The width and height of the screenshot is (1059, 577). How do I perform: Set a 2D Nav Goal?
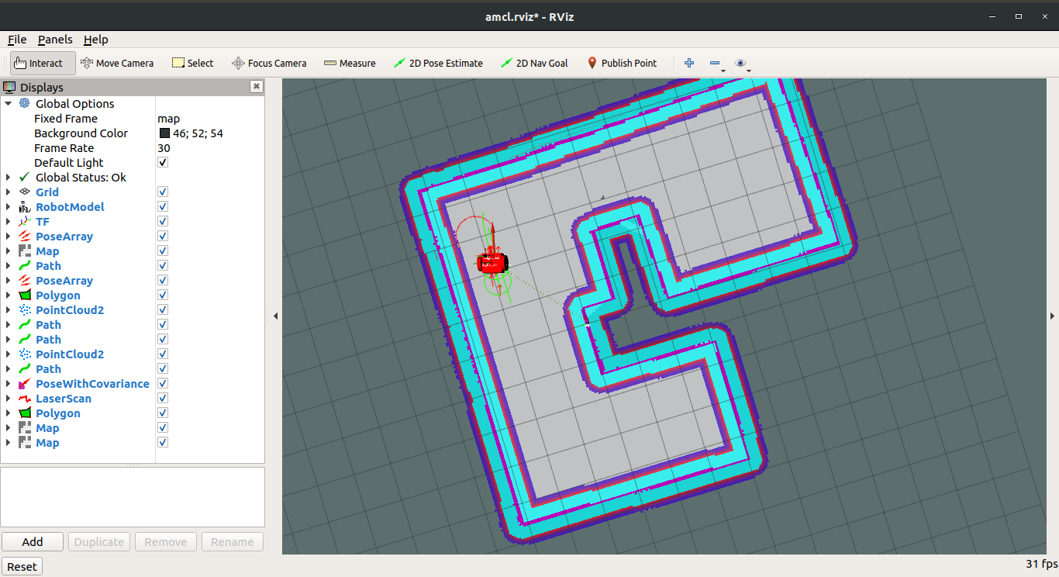coord(534,64)
